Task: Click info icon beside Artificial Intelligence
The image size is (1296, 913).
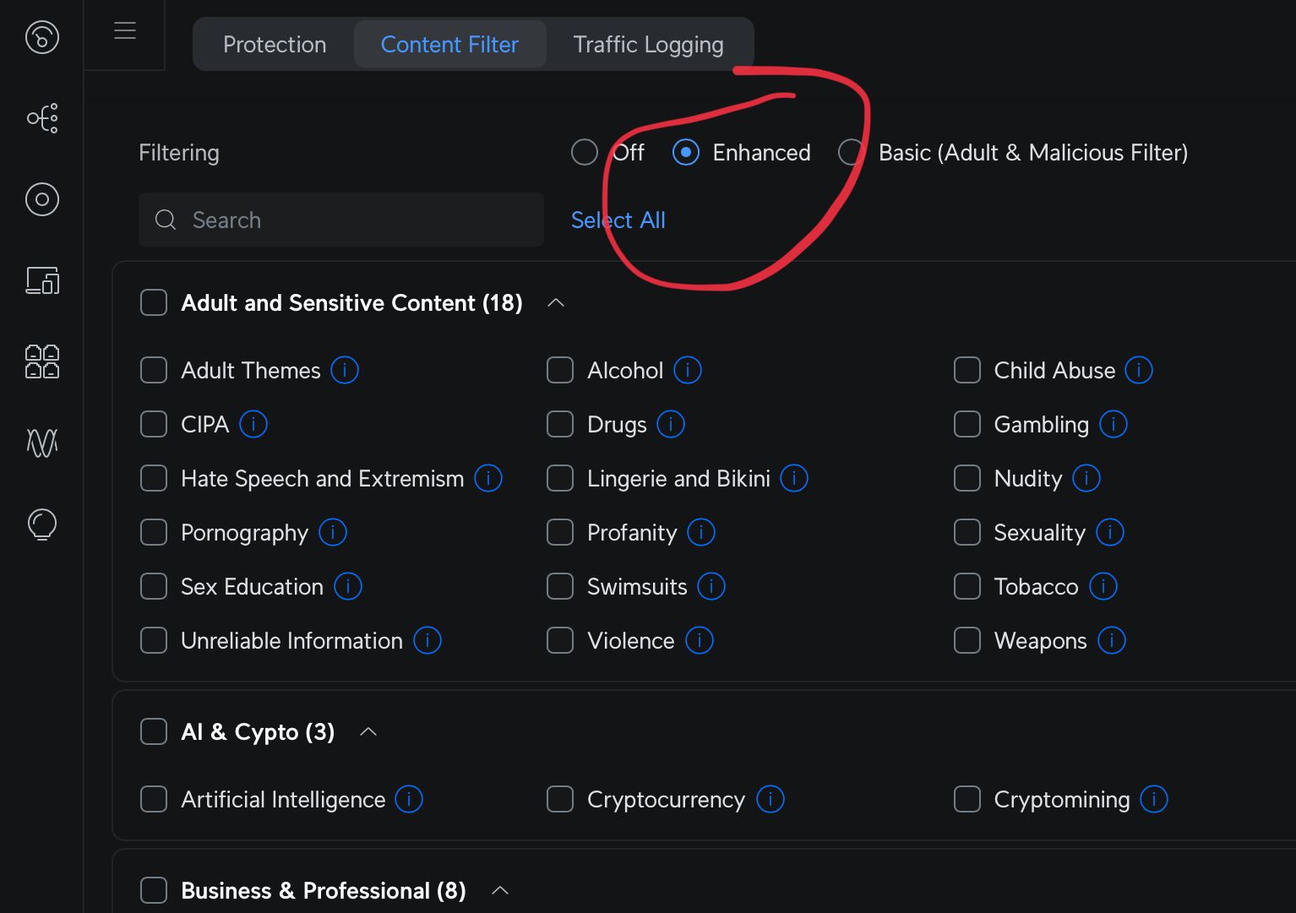Action: tap(409, 800)
